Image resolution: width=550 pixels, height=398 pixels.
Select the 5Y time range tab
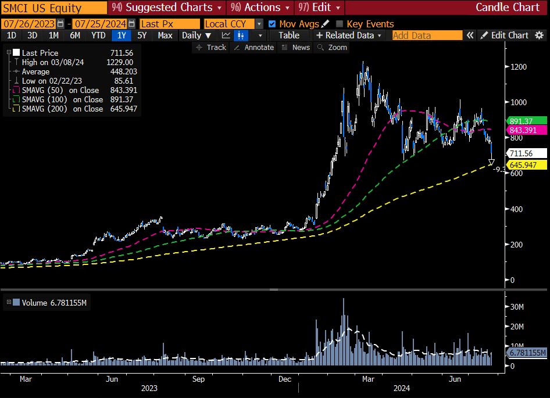point(142,35)
